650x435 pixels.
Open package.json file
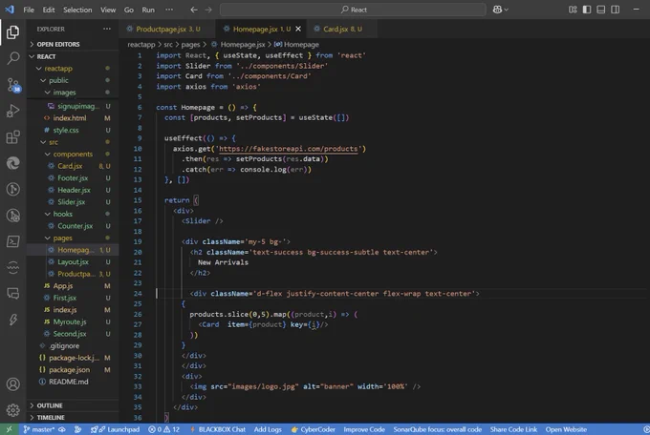pos(69,369)
